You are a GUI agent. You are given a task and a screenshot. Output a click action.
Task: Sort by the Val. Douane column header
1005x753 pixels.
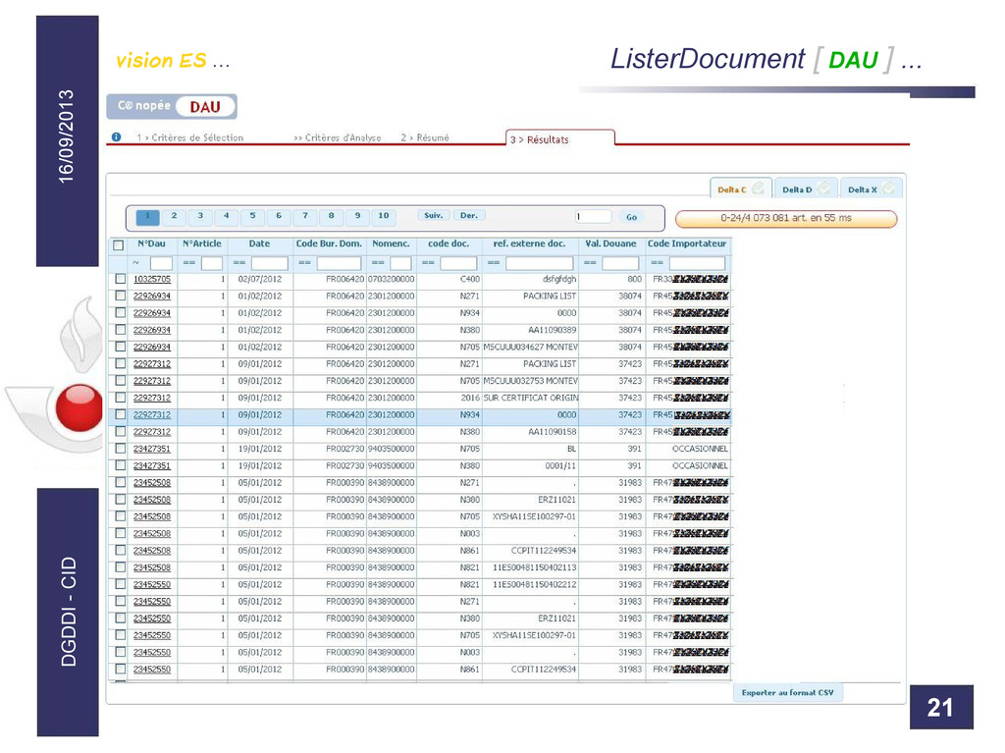click(610, 243)
